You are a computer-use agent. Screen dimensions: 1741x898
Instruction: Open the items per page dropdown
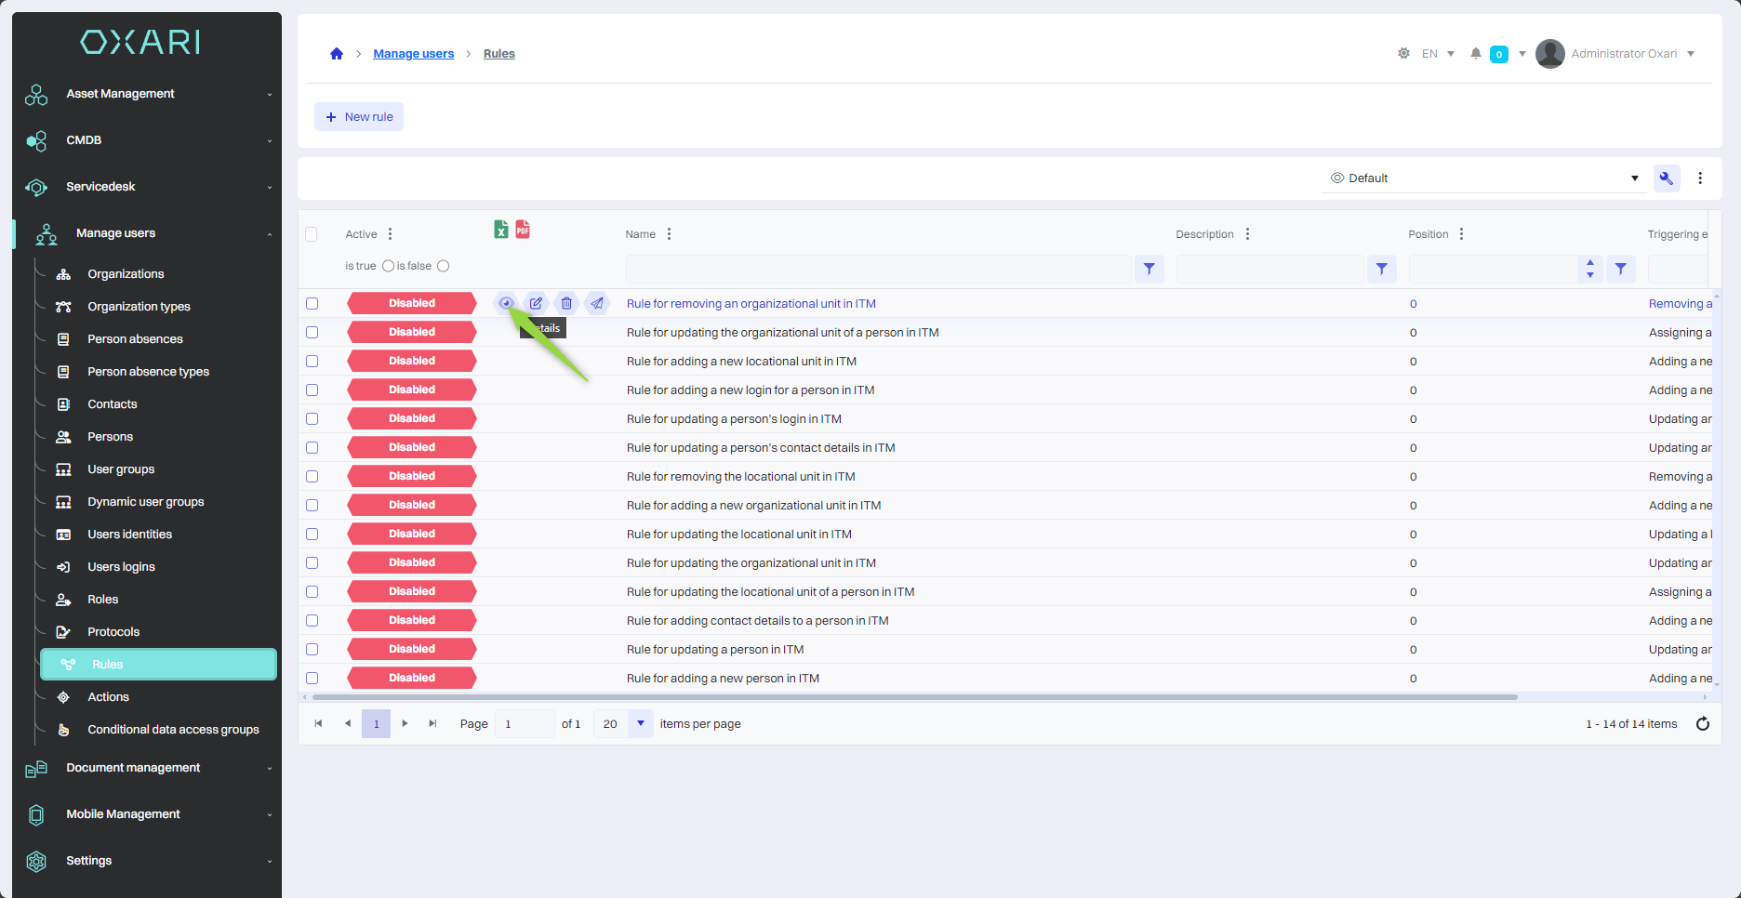[640, 724]
